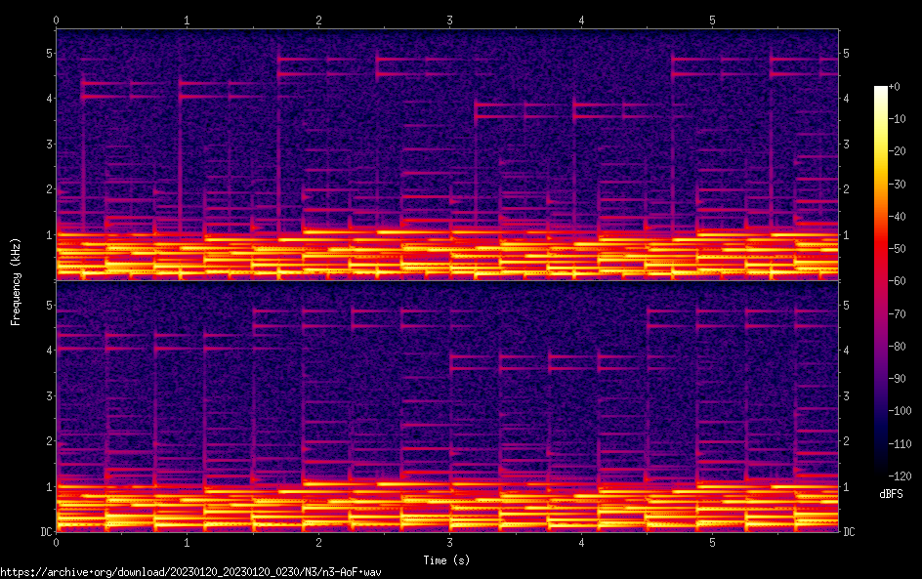Click the 5 kHz tick left of the upper channel

[47, 53]
